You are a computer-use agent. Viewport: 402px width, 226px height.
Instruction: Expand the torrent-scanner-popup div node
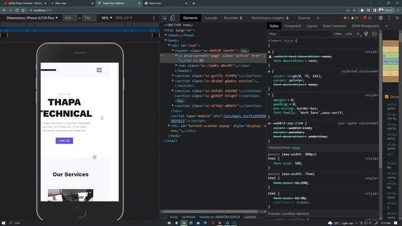click(x=169, y=126)
